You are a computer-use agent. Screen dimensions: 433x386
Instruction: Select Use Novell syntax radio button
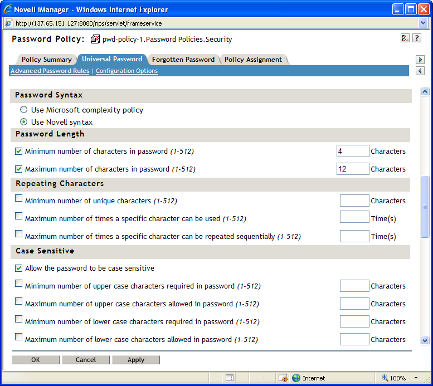tap(24, 122)
